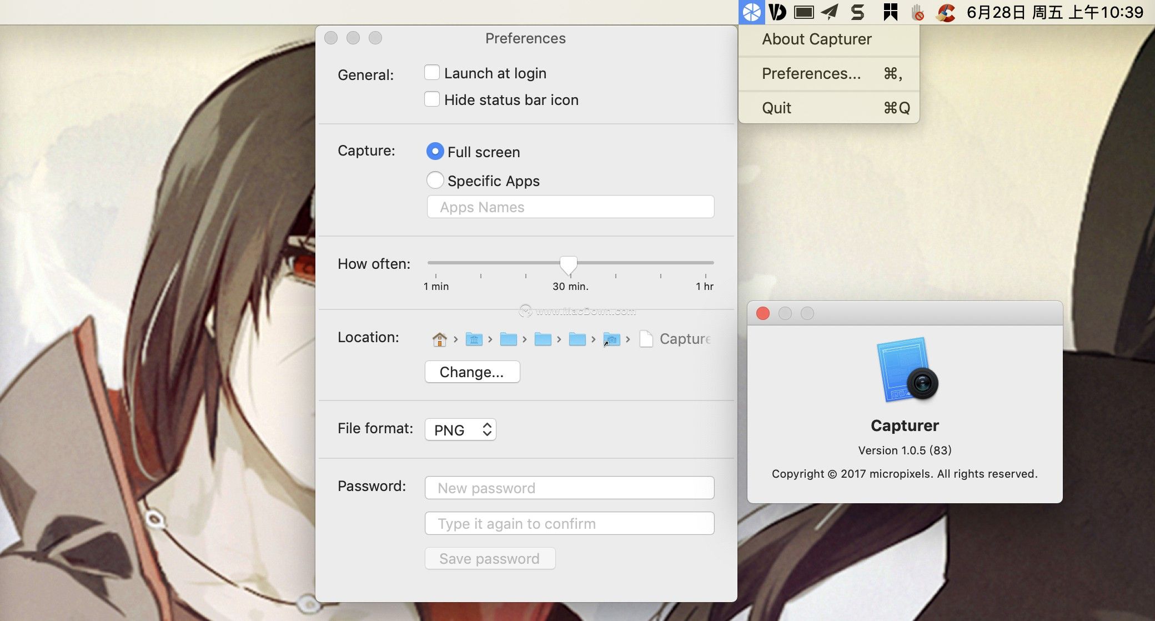
Task: Click the 30 min. slider label
Action: [570, 287]
